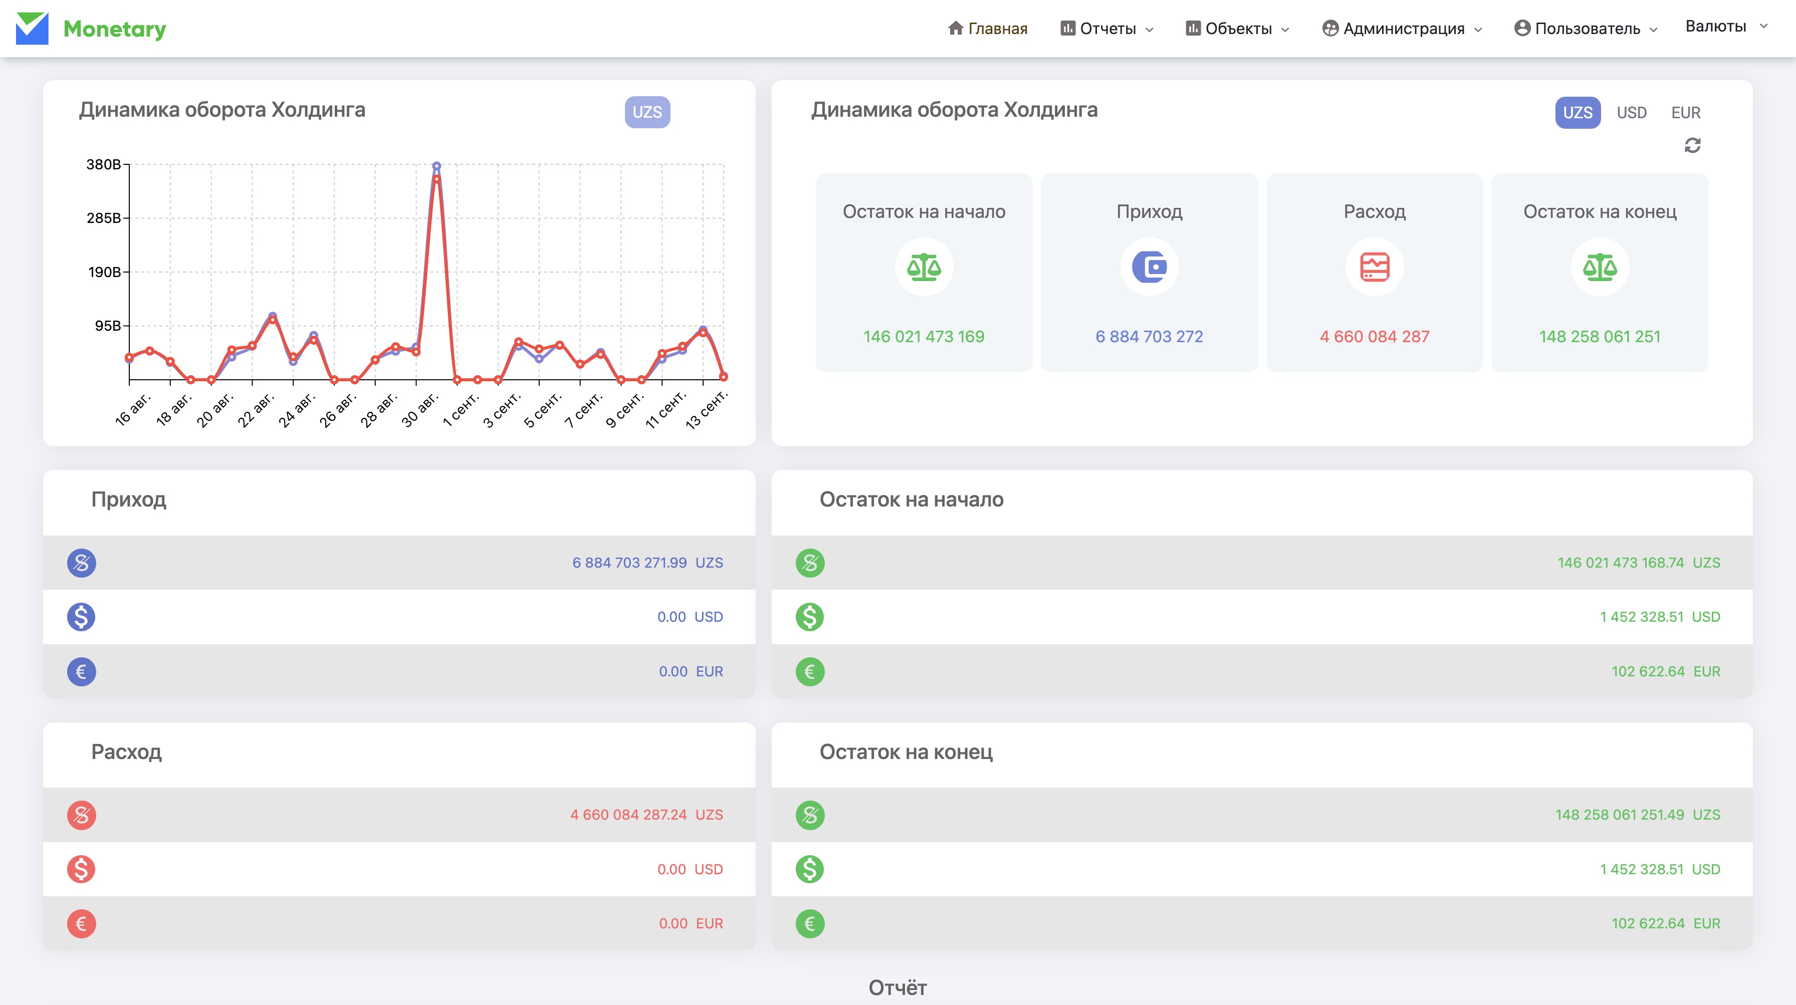Image resolution: width=1796 pixels, height=1005 pixels.
Task: Click the red euro icon in Расход list
Action: pyautogui.click(x=82, y=923)
